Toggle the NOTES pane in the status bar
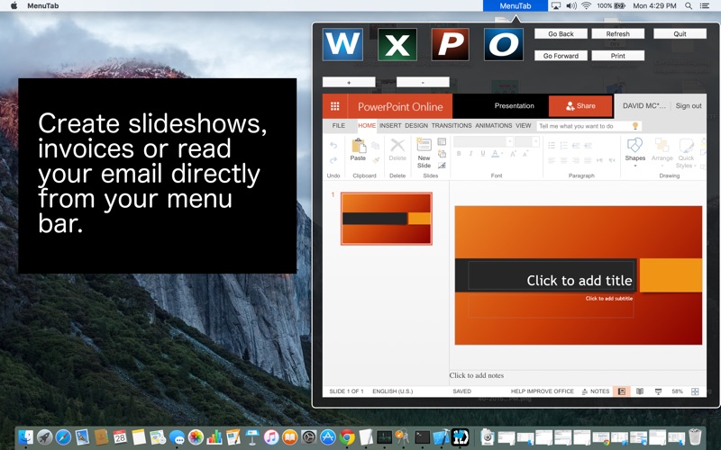 596,391
